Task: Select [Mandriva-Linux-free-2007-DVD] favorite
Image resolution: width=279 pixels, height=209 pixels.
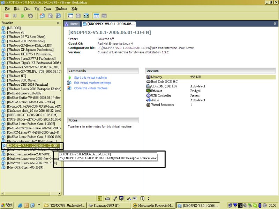Action: [x=29, y=154]
